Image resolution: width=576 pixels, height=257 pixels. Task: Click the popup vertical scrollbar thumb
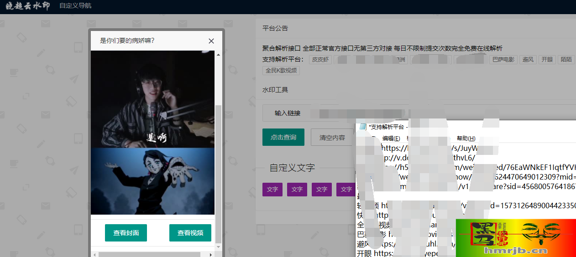[x=218, y=173]
